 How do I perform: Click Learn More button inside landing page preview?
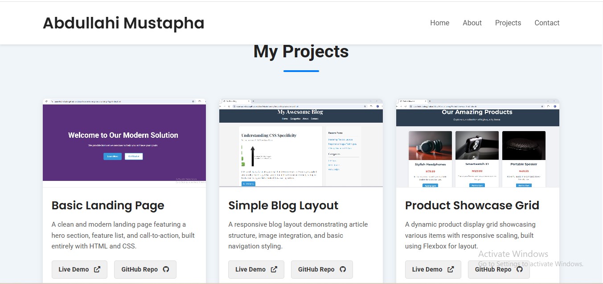pyautogui.click(x=112, y=156)
